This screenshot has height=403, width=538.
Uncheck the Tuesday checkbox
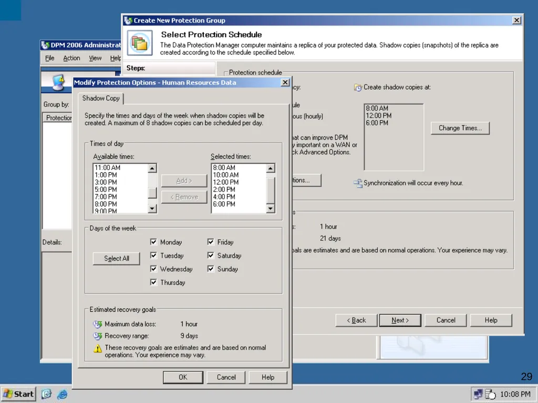point(153,256)
